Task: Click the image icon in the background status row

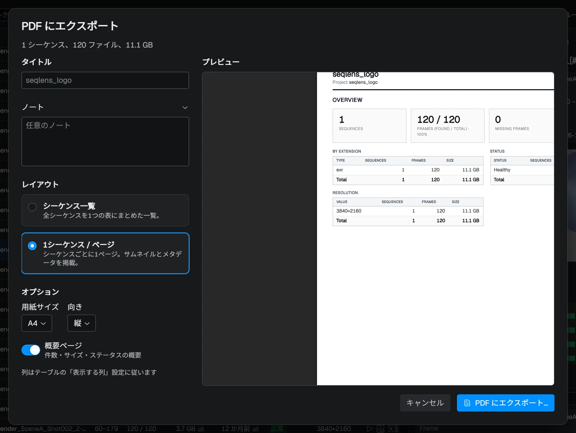Action: click(380, 429)
